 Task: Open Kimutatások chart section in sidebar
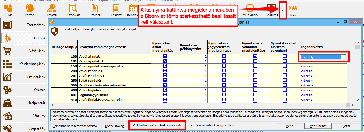[24, 77]
